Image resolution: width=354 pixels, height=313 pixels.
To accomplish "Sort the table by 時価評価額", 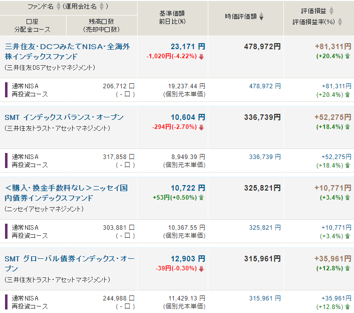I will (x=261, y=17).
